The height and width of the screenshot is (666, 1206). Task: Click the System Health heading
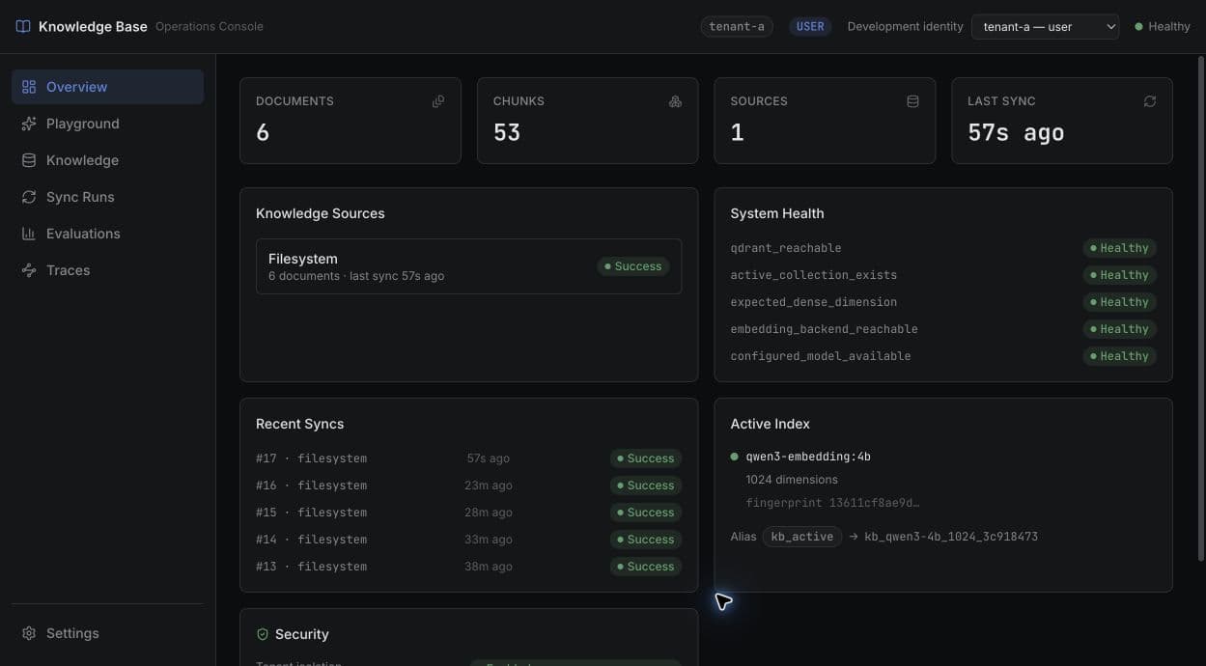point(777,213)
